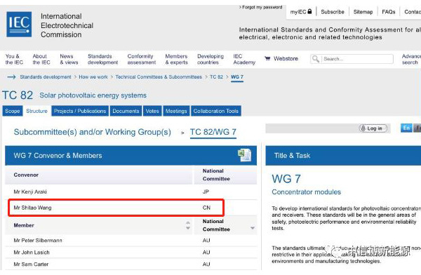Image resolution: width=421 pixels, height=275 pixels.
Task: Click Subcommittee(s) and/or Working Group(s) link
Action: [93, 132]
